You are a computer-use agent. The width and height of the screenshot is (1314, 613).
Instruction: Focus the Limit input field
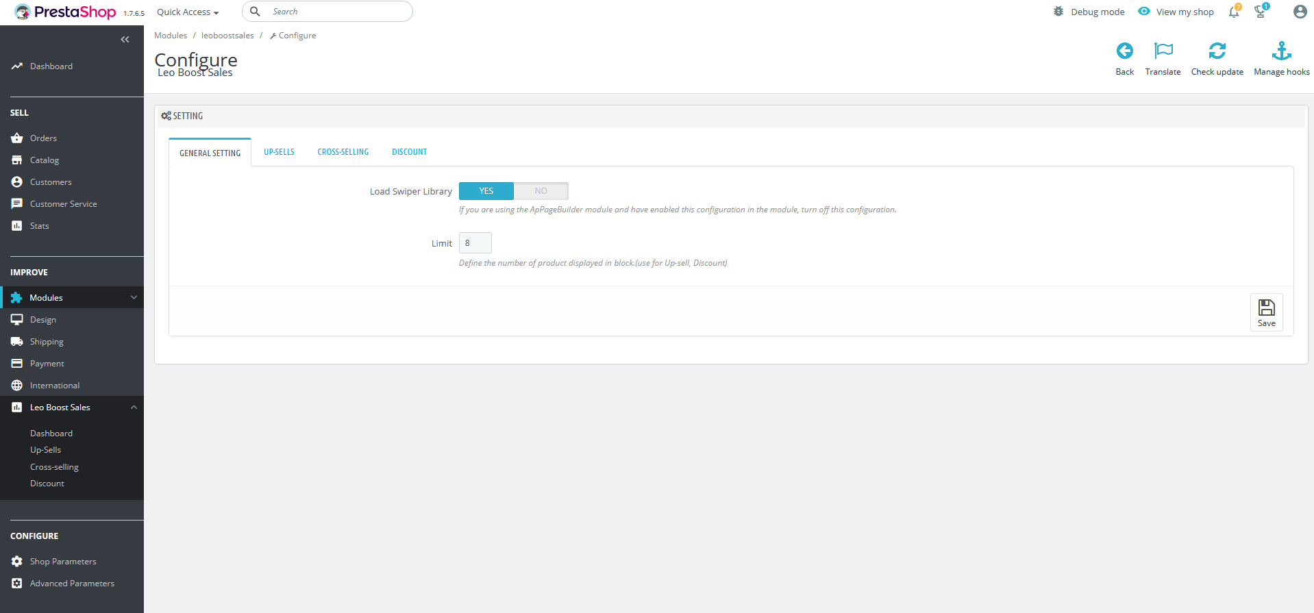pos(475,243)
